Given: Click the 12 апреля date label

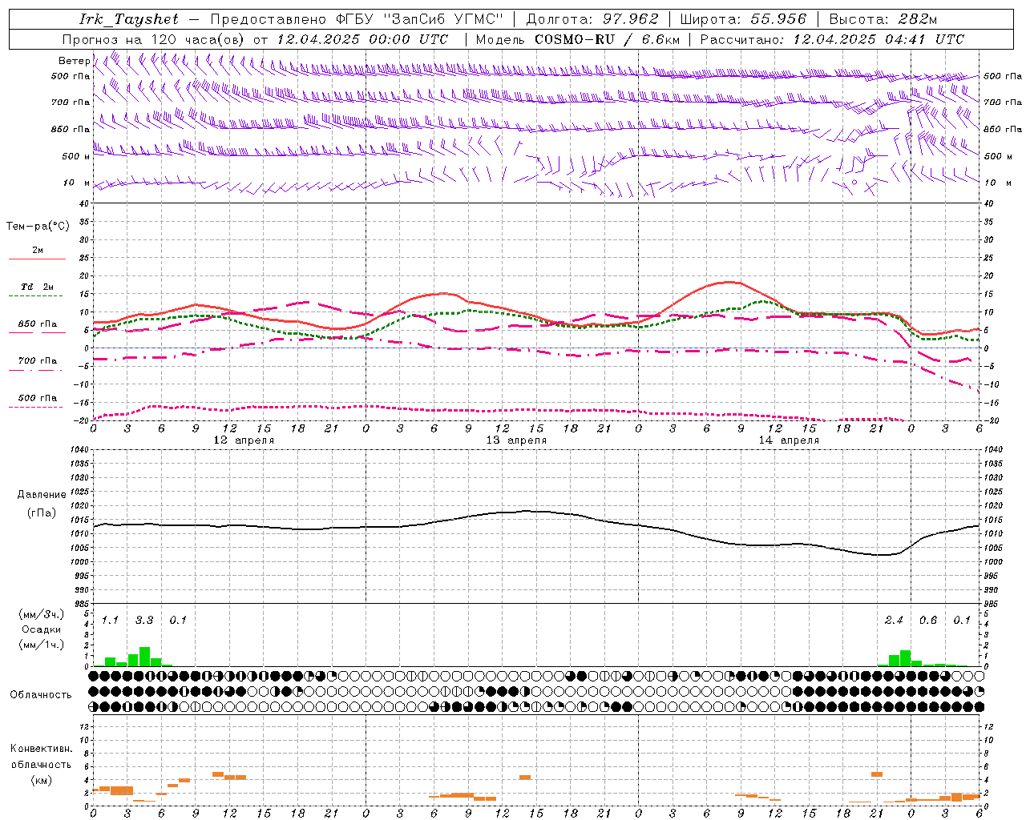Looking at the screenshot, I should [x=244, y=440].
